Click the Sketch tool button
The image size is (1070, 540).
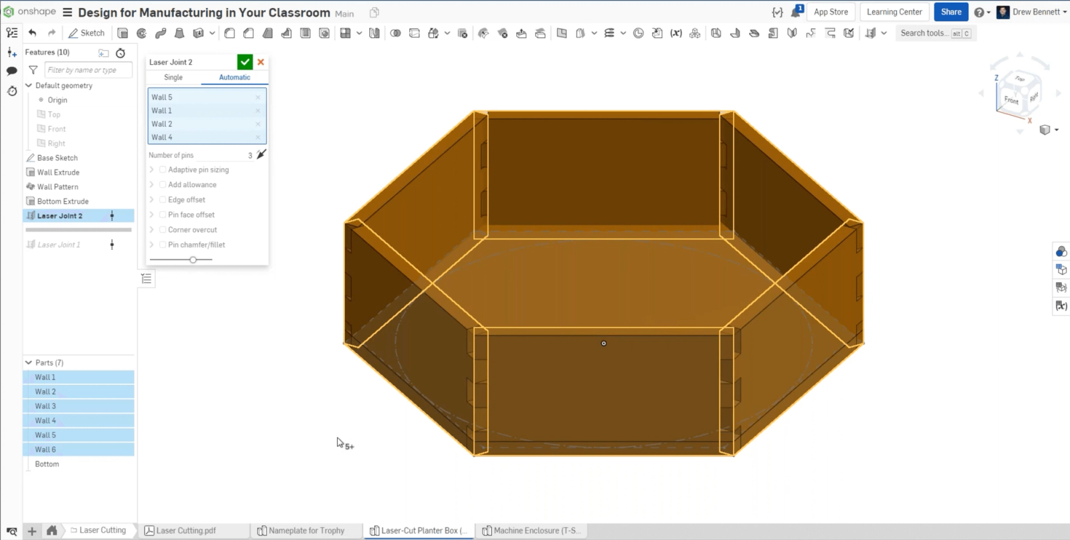point(86,33)
